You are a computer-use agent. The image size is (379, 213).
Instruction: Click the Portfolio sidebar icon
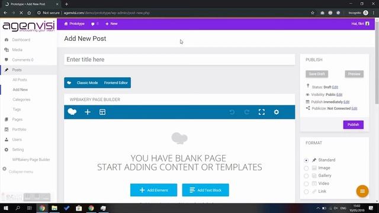(x=7, y=130)
